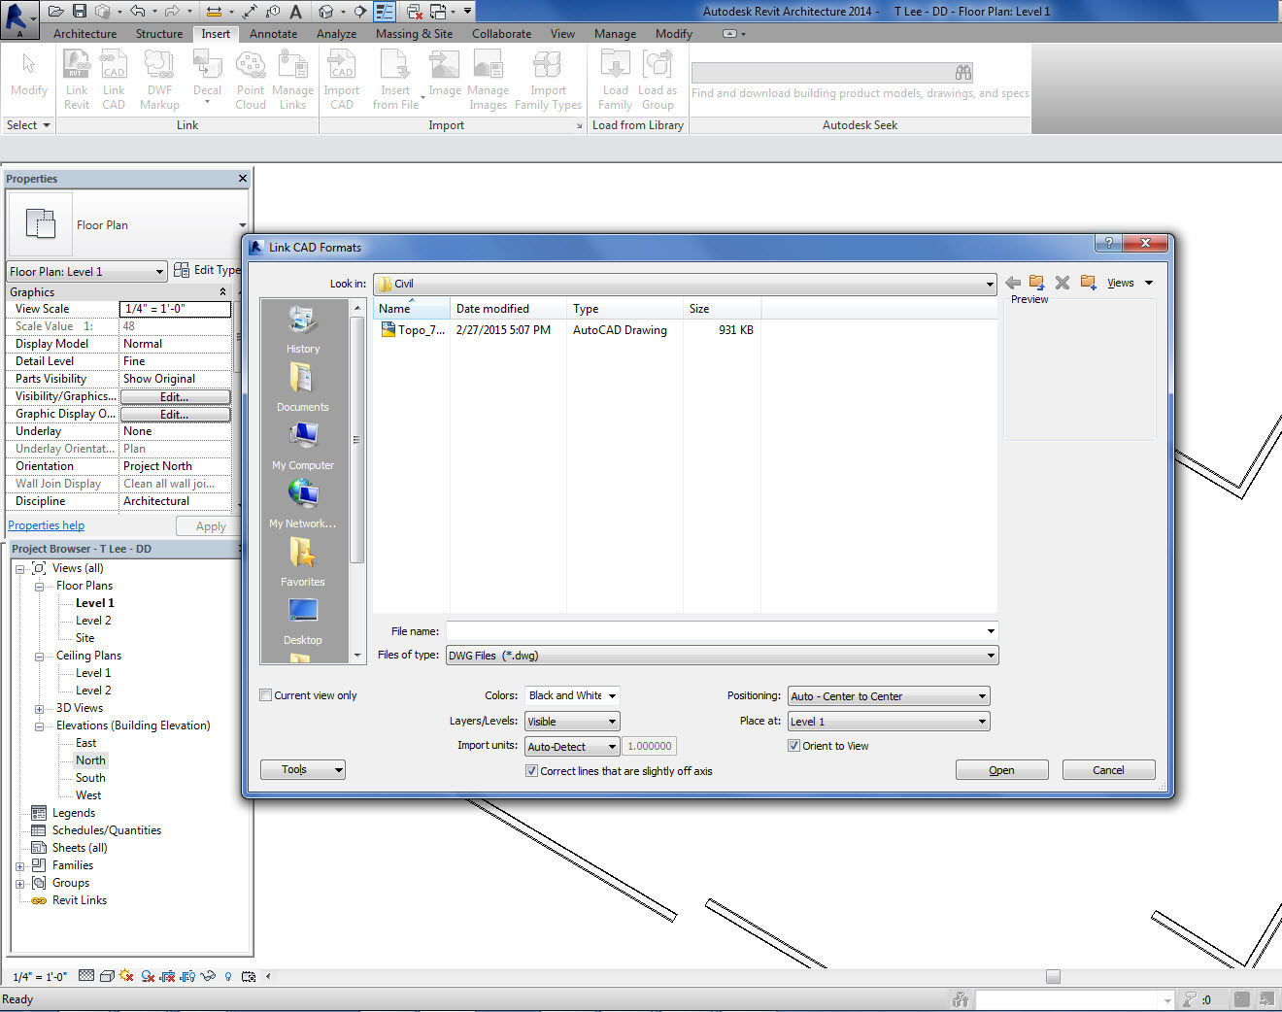Open the Default 3D View house icon
Image resolution: width=1282 pixels, height=1012 pixels.
click(326, 12)
